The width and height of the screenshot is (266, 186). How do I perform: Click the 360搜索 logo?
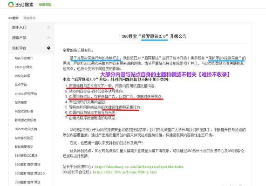pyautogui.click(x=20, y=5)
